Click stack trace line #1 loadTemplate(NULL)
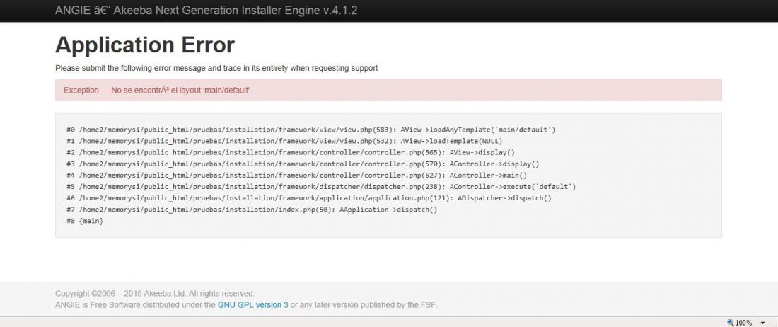 coord(284,141)
